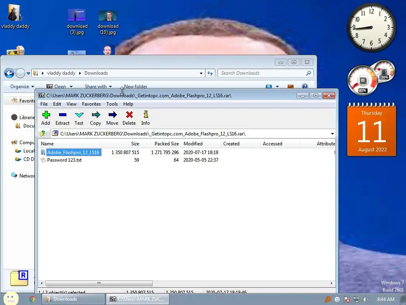The height and width of the screenshot is (305, 406).
Task: Click the horizontal scrollbar right arrow
Action: [331, 283]
